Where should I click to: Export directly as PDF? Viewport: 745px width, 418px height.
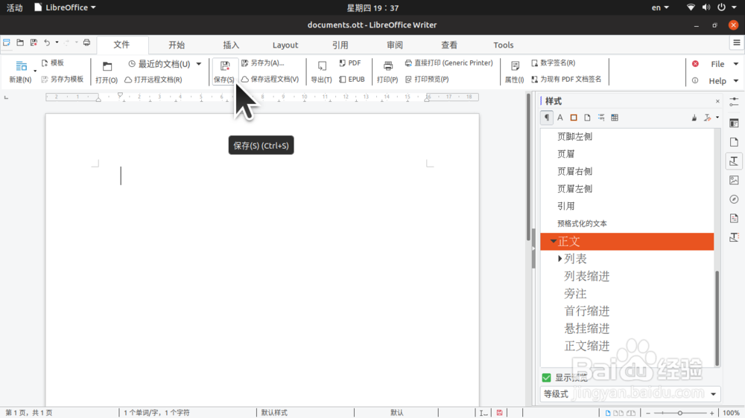coord(350,62)
